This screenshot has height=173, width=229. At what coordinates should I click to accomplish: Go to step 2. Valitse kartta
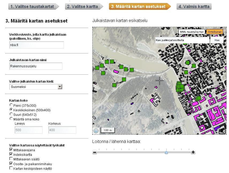coord(84,6)
